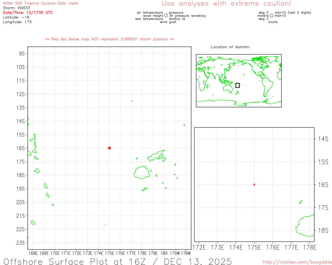Click the 'Storm: INVEST' line
This screenshot has height=265, width=332.
click(x=17, y=8)
